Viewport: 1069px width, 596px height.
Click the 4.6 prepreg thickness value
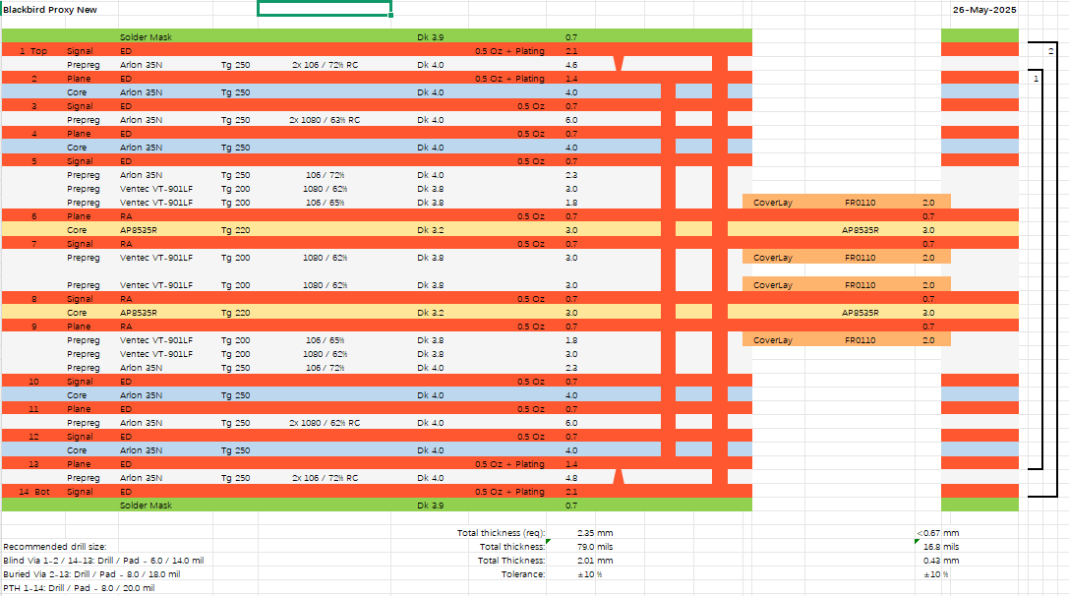tap(571, 64)
